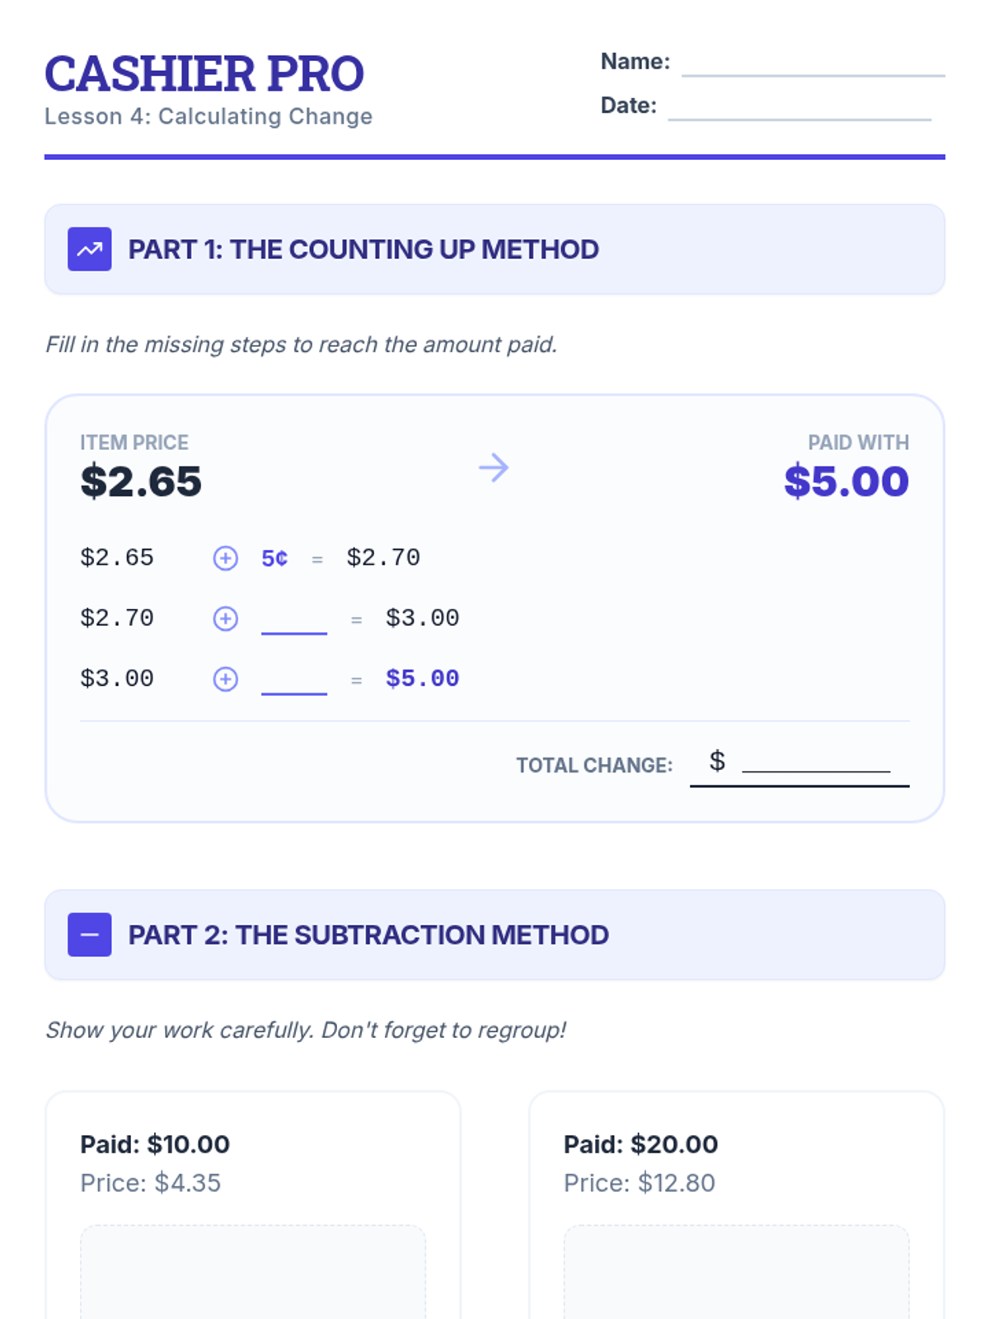Click the blank in the $2.70 step
Screen dimensions: 989x1319
tap(294, 621)
